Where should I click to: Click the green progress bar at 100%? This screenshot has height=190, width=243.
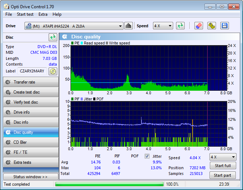tap(109, 184)
